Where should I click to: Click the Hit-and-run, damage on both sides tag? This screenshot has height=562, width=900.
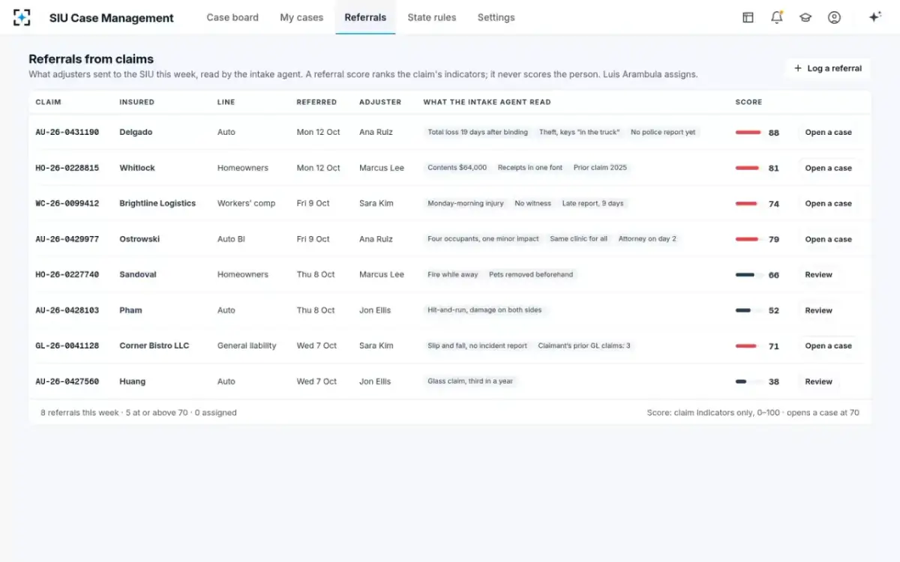point(484,310)
